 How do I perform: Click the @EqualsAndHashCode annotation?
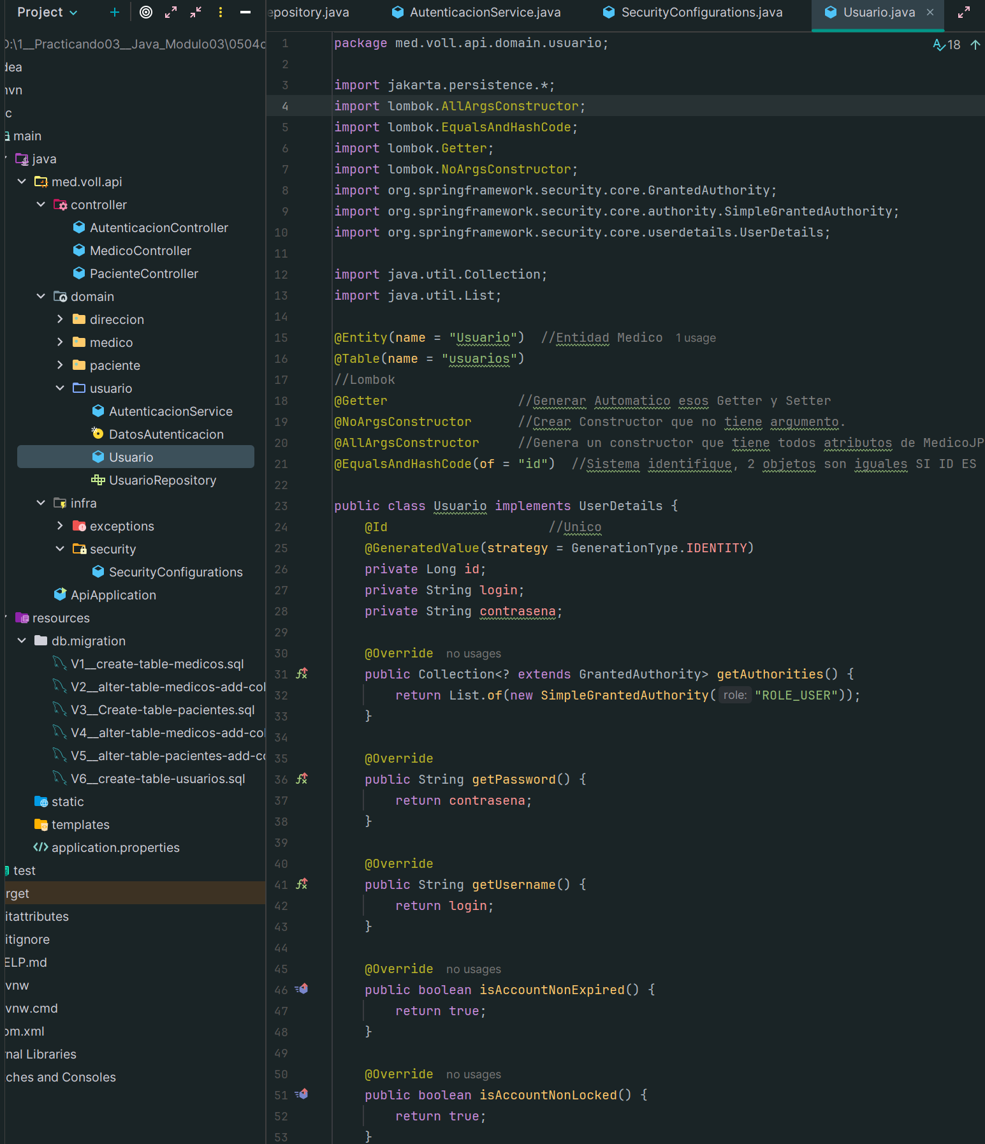click(x=403, y=464)
